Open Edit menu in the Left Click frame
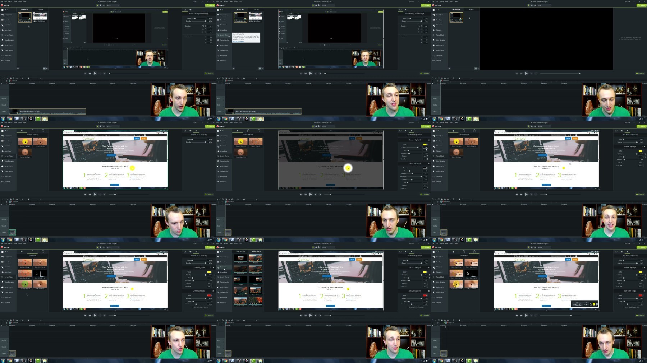The height and width of the screenshot is (363, 647). click(5, 243)
